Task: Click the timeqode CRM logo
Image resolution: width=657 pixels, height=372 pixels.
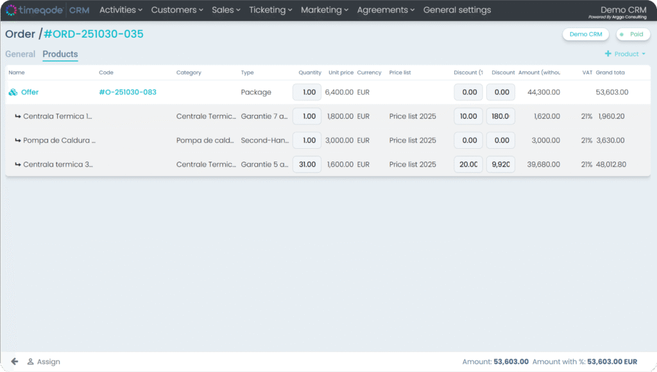Action: (x=47, y=10)
